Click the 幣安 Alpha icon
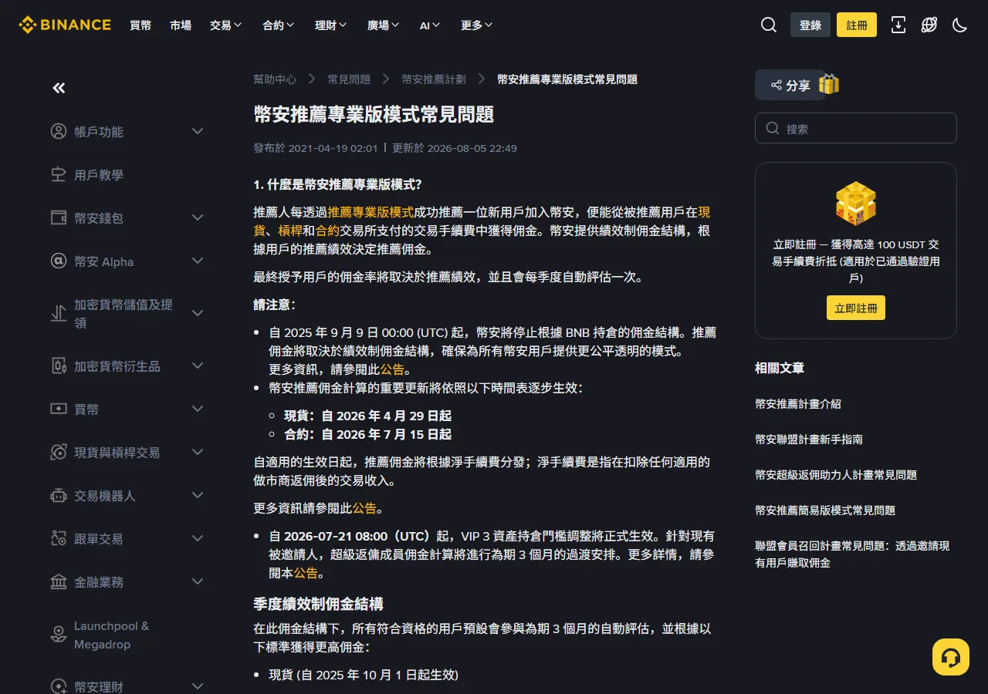This screenshot has height=694, width=988. pyautogui.click(x=59, y=261)
